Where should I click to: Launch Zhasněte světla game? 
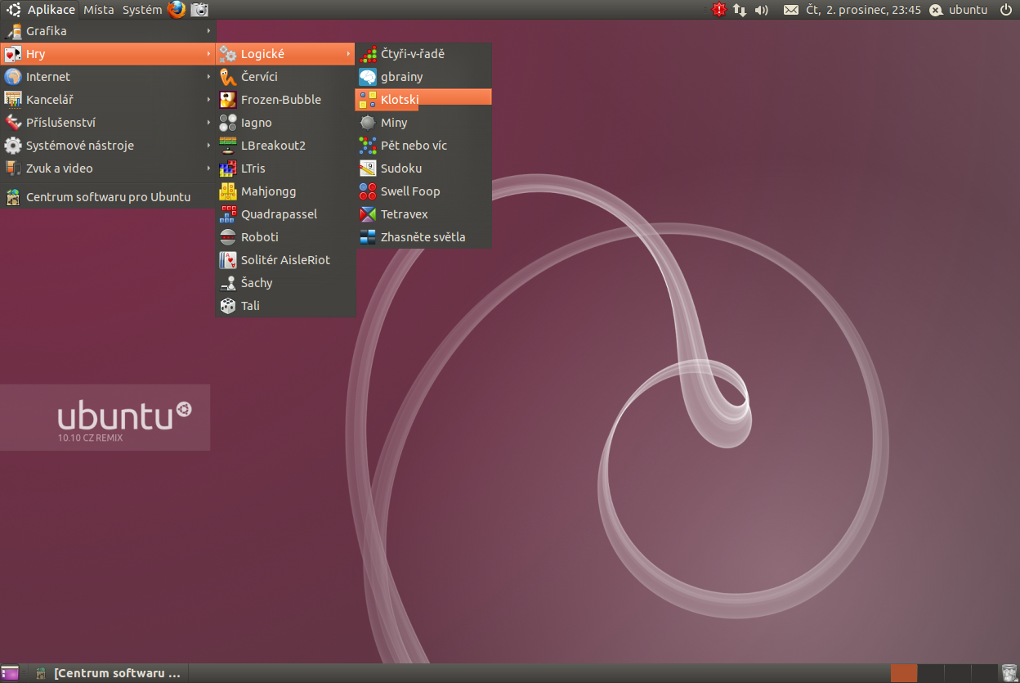point(423,237)
